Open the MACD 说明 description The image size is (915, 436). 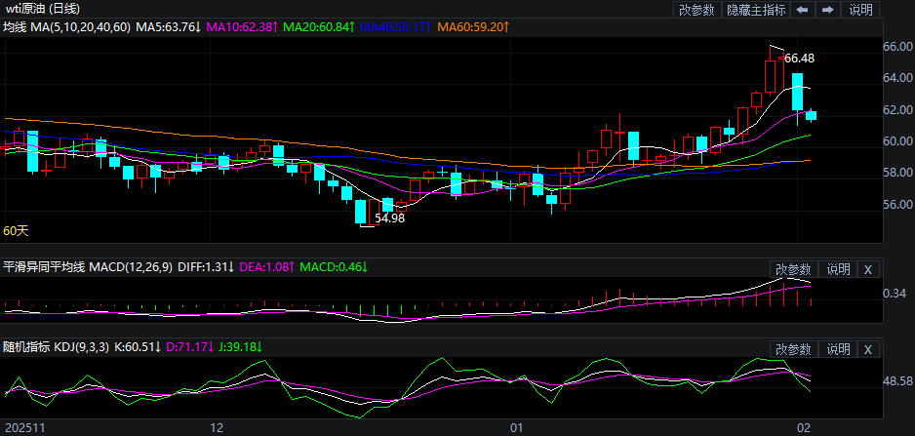coord(838,269)
